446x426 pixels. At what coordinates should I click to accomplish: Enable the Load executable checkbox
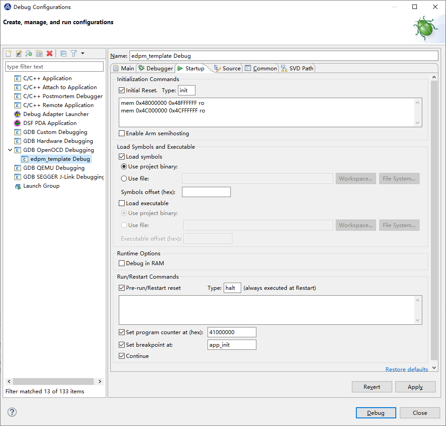(122, 203)
